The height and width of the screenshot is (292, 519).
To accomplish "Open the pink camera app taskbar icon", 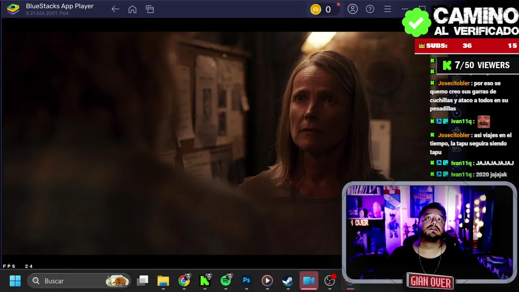I will click(x=309, y=280).
